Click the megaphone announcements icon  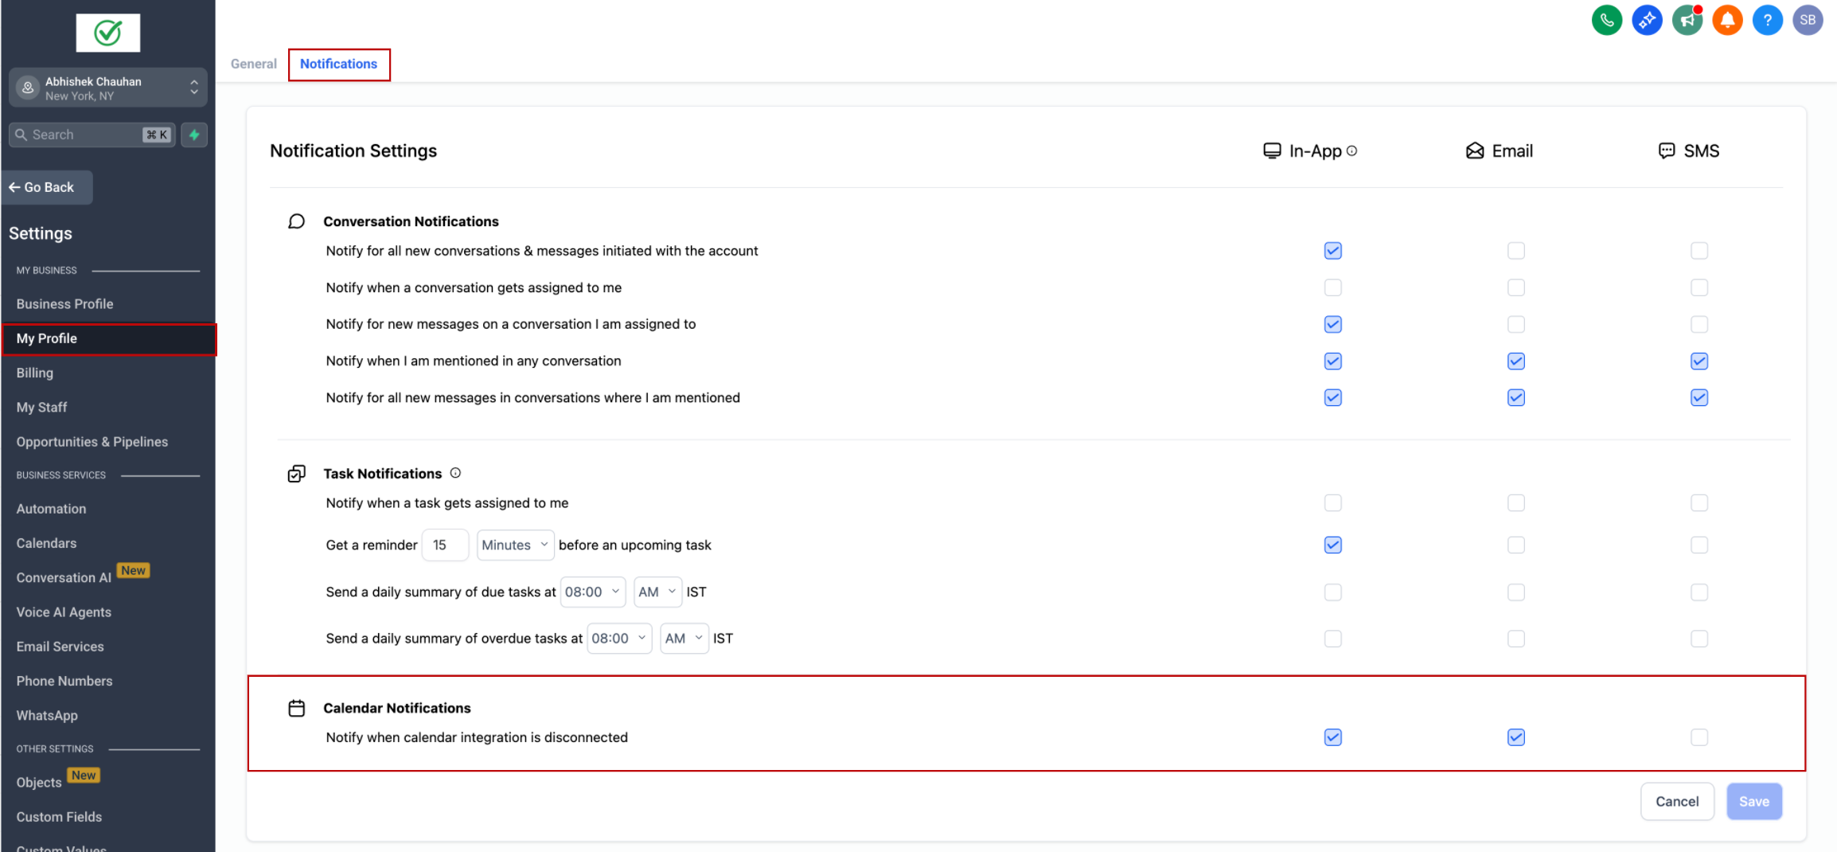1687,20
